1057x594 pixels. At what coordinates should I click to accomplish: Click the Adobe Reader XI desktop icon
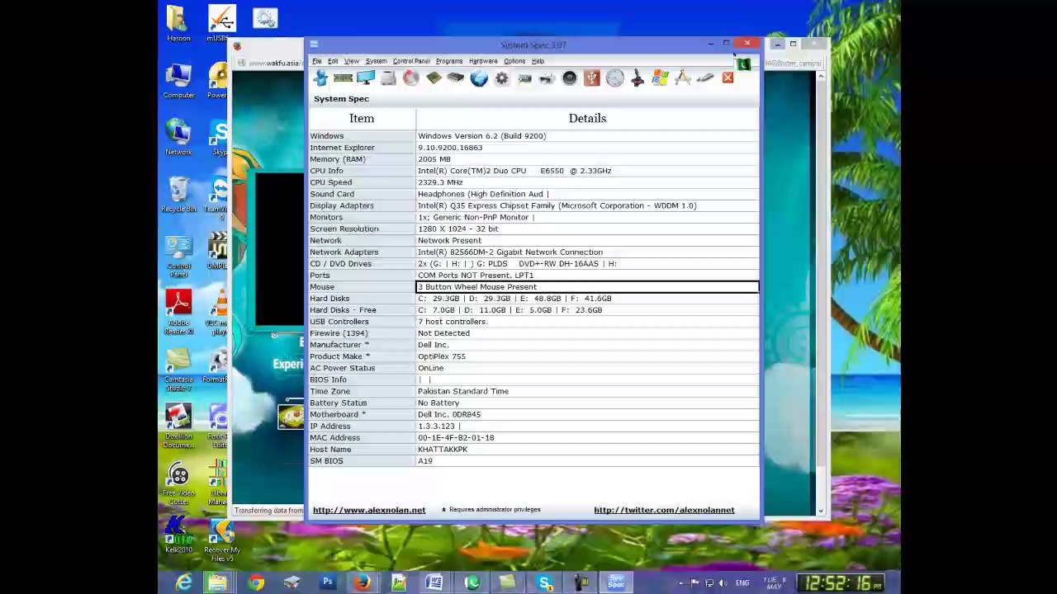(178, 312)
